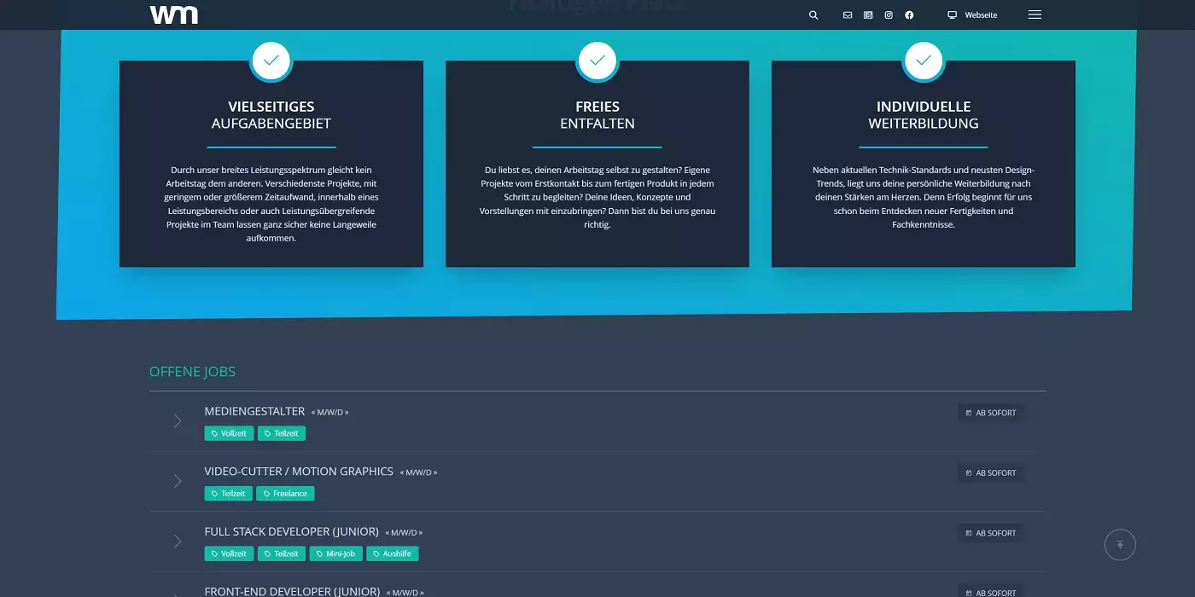Click AB SOFORT badge for Mediengestalter
This screenshot has width=1195, height=597.
[x=991, y=413]
